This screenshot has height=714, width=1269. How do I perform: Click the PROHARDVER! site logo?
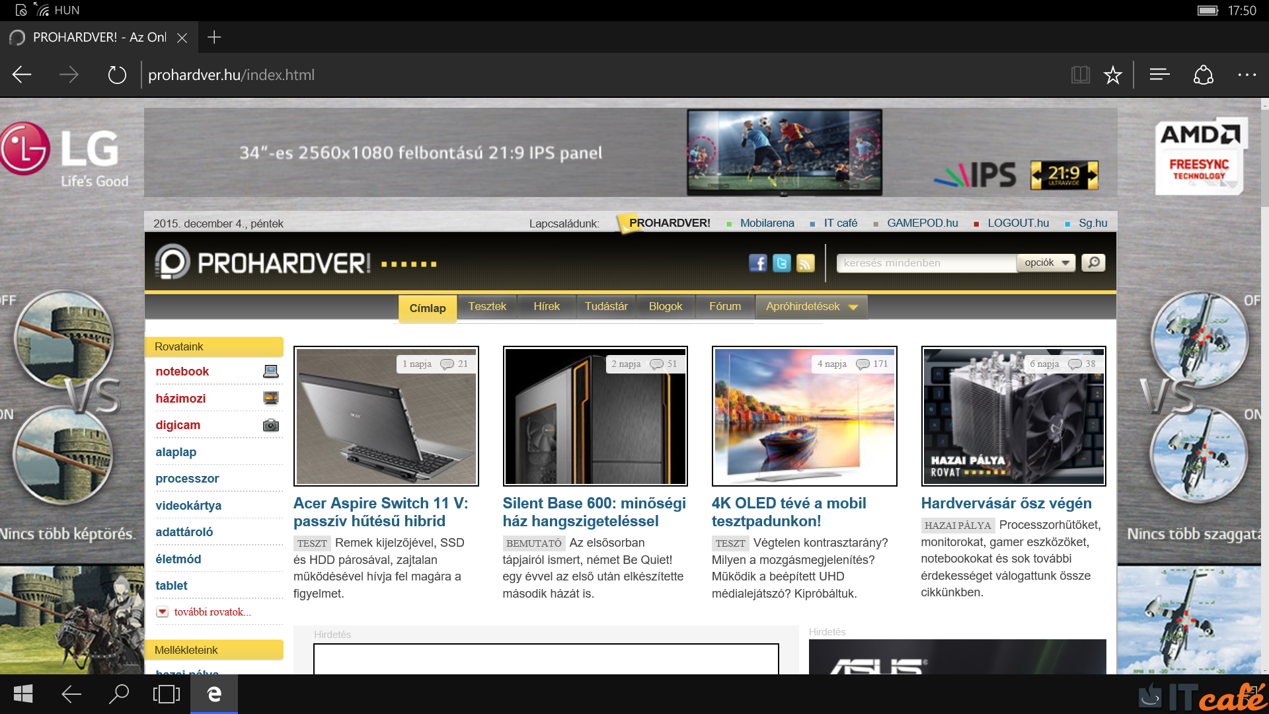click(x=263, y=262)
